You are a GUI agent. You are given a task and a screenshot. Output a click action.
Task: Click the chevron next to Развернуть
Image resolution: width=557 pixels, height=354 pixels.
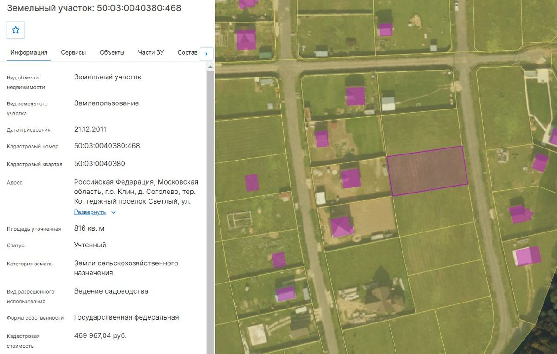(x=113, y=212)
